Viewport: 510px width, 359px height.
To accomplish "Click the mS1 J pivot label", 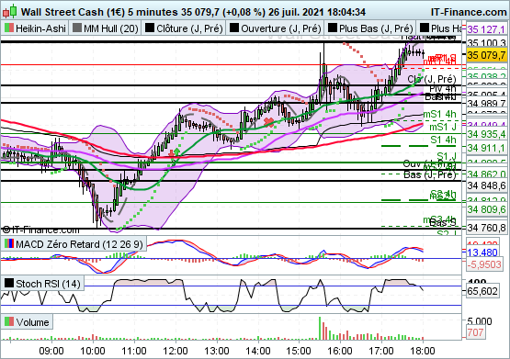I will tap(443, 127).
